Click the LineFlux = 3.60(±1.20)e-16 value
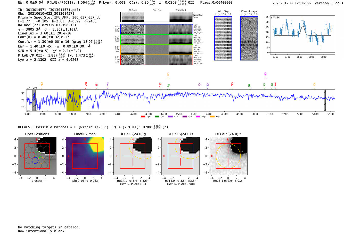The height and width of the screenshot is (245, 361). pos(45,33)
